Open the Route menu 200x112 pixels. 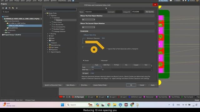point(40,1)
